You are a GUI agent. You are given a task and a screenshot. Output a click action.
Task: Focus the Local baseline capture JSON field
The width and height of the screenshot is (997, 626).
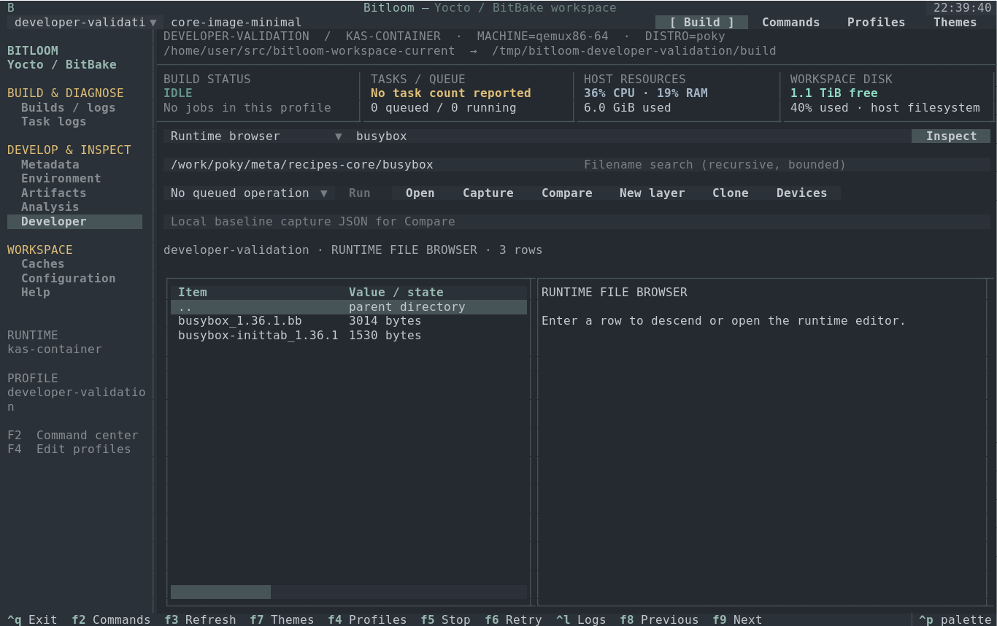click(577, 221)
